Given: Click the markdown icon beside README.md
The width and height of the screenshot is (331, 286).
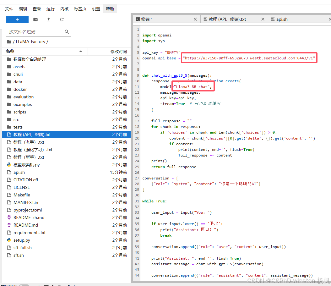Looking at the screenshot, I should [x=9, y=225].
